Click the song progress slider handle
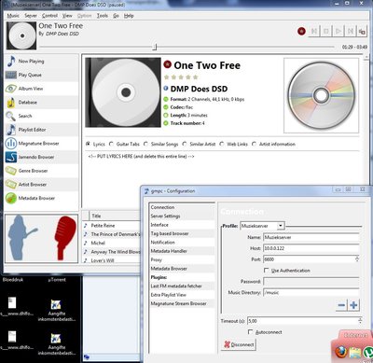This screenshot has height=363, width=373. [x=155, y=47]
